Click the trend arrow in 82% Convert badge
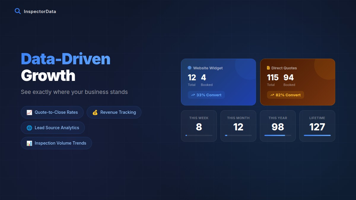Screen dimensions: 356x200 tap(272, 95)
